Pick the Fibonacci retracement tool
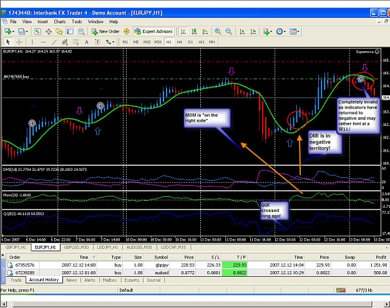 click(x=76, y=42)
